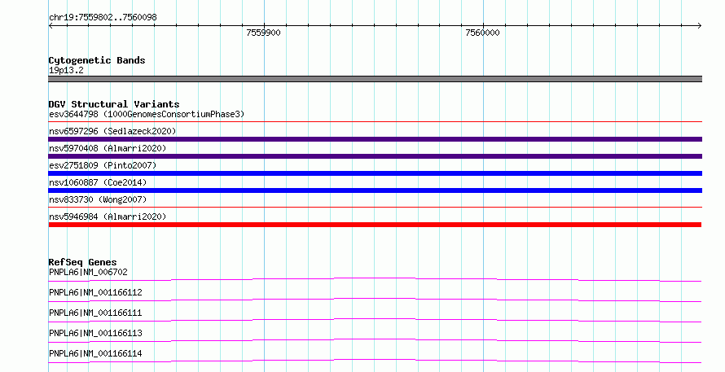Click the chr19:7559802..7560098 coordinate label
The image size is (725, 372).
[103, 17]
